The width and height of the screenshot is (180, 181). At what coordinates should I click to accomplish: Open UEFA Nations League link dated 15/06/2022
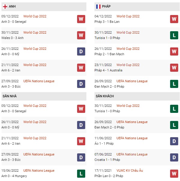tap(39, 170)
